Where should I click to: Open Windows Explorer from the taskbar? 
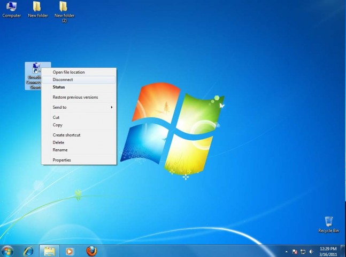point(49,251)
